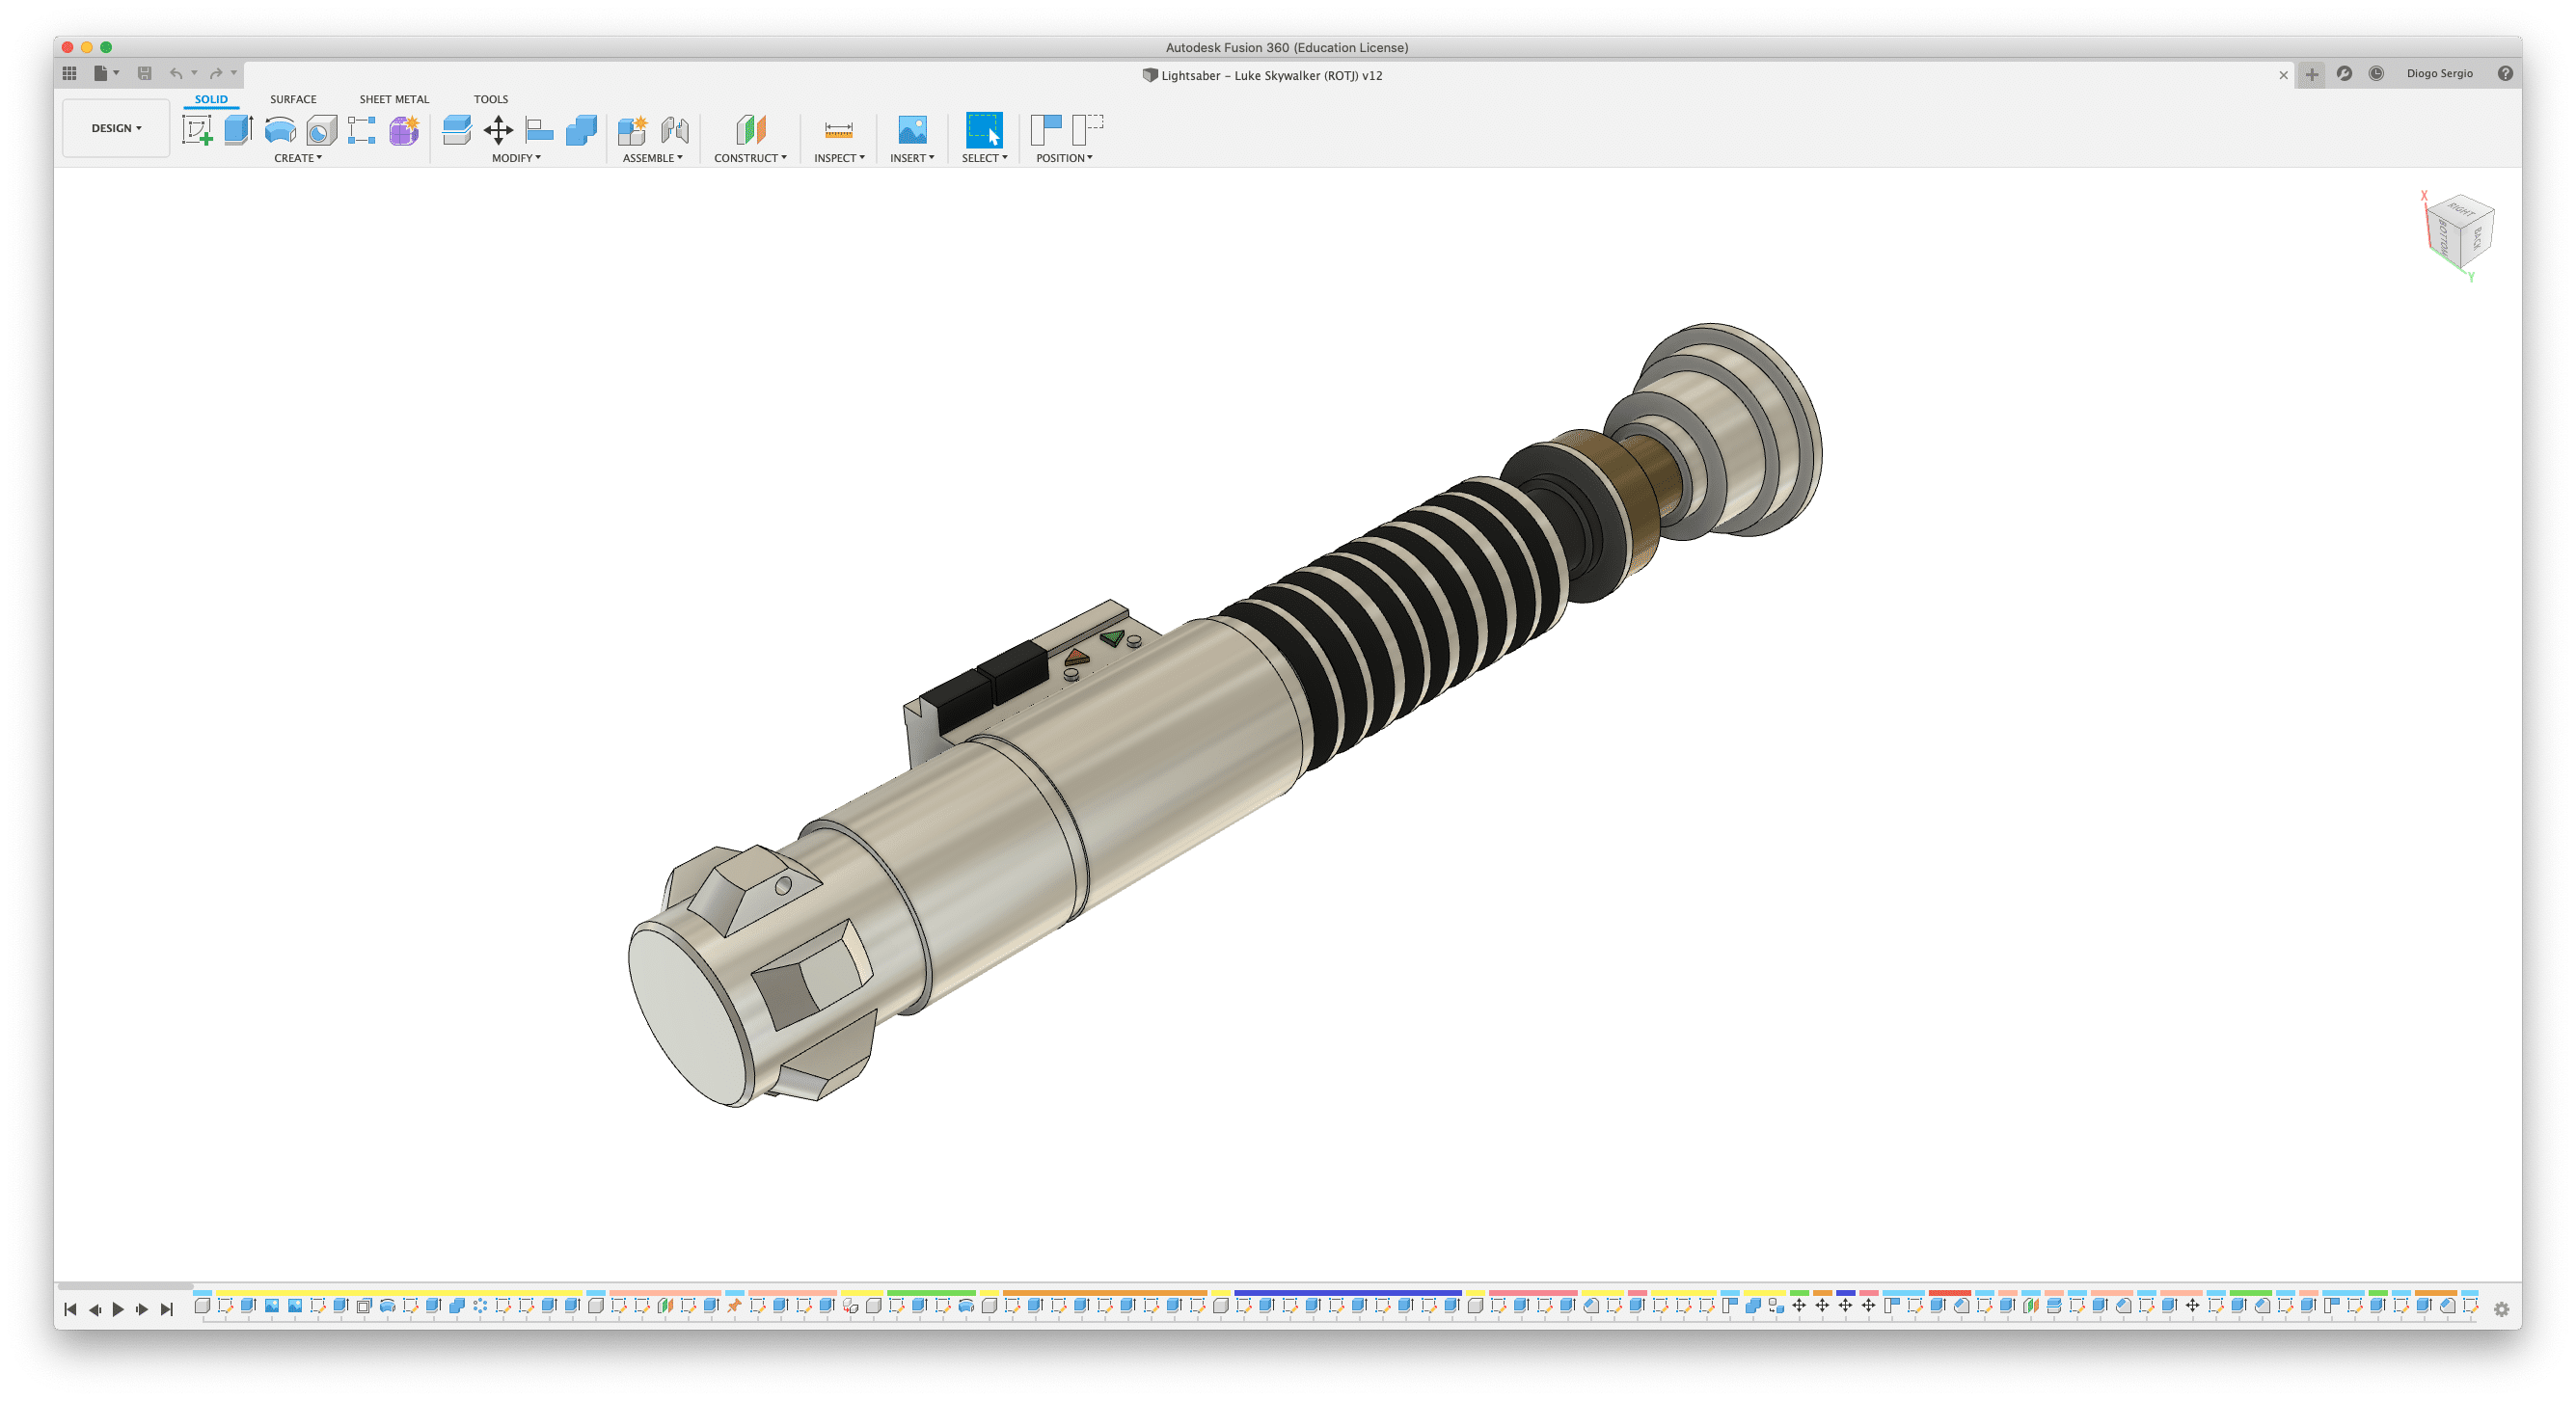This screenshot has width=2576, height=1401.
Task: Switch to the SURFACE tab
Action: pyautogui.click(x=293, y=99)
